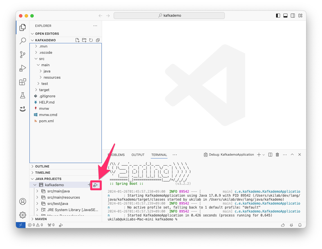The width and height of the screenshot is (322, 249).
Task: Open the HELP.md file
Action: pos(66,102)
